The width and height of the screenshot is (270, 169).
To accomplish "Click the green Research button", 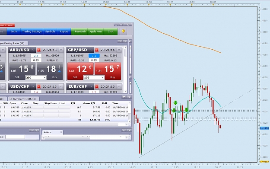I will [x=80, y=32].
